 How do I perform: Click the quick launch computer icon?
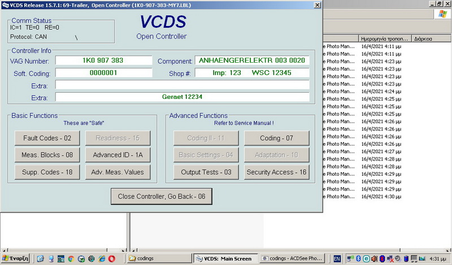(x=51, y=259)
